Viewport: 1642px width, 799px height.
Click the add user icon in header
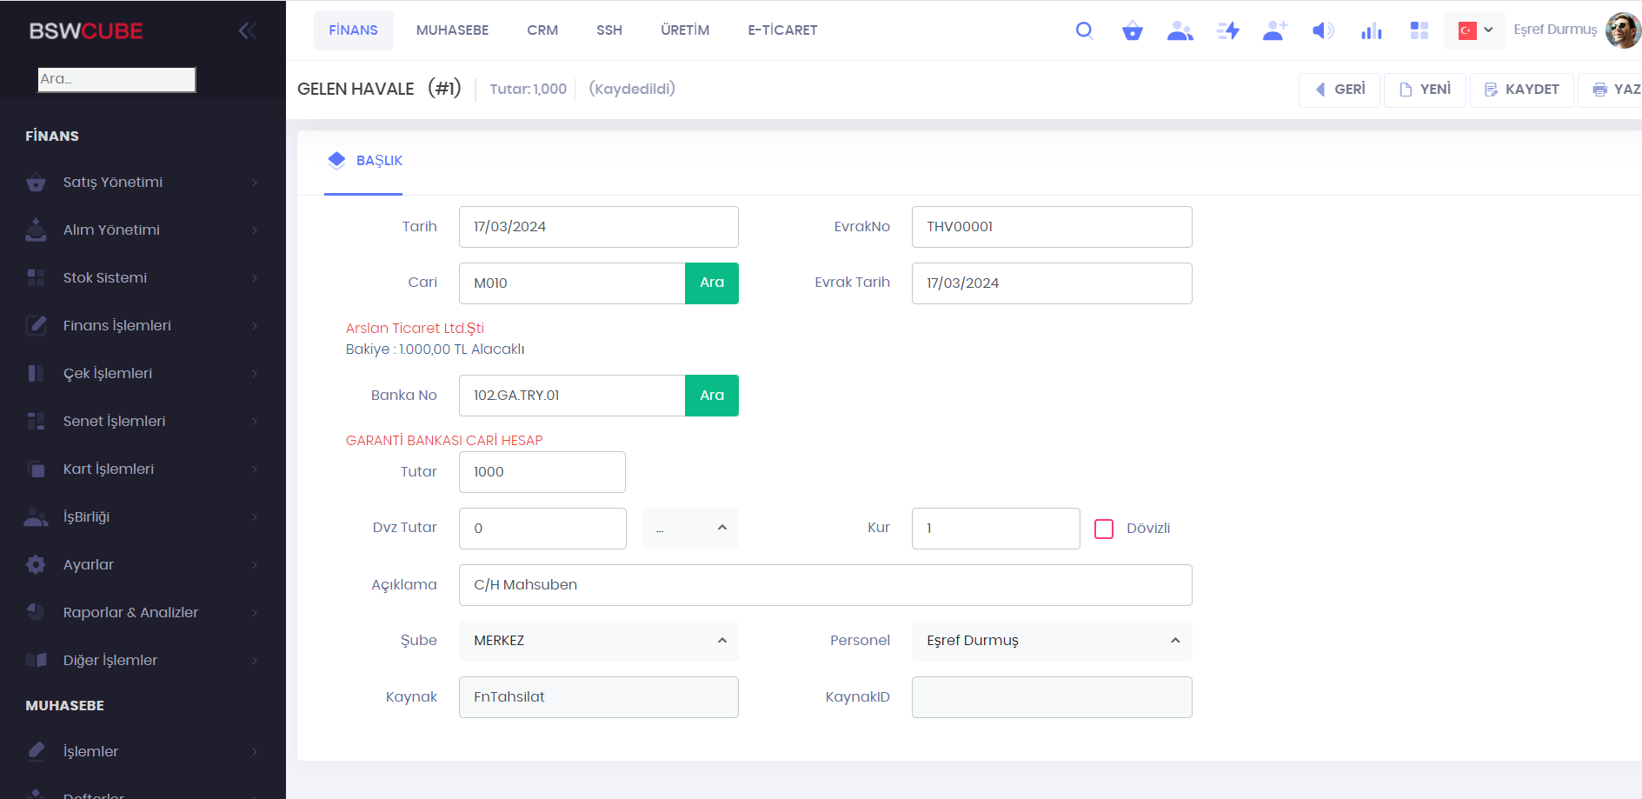pyautogui.click(x=1274, y=30)
